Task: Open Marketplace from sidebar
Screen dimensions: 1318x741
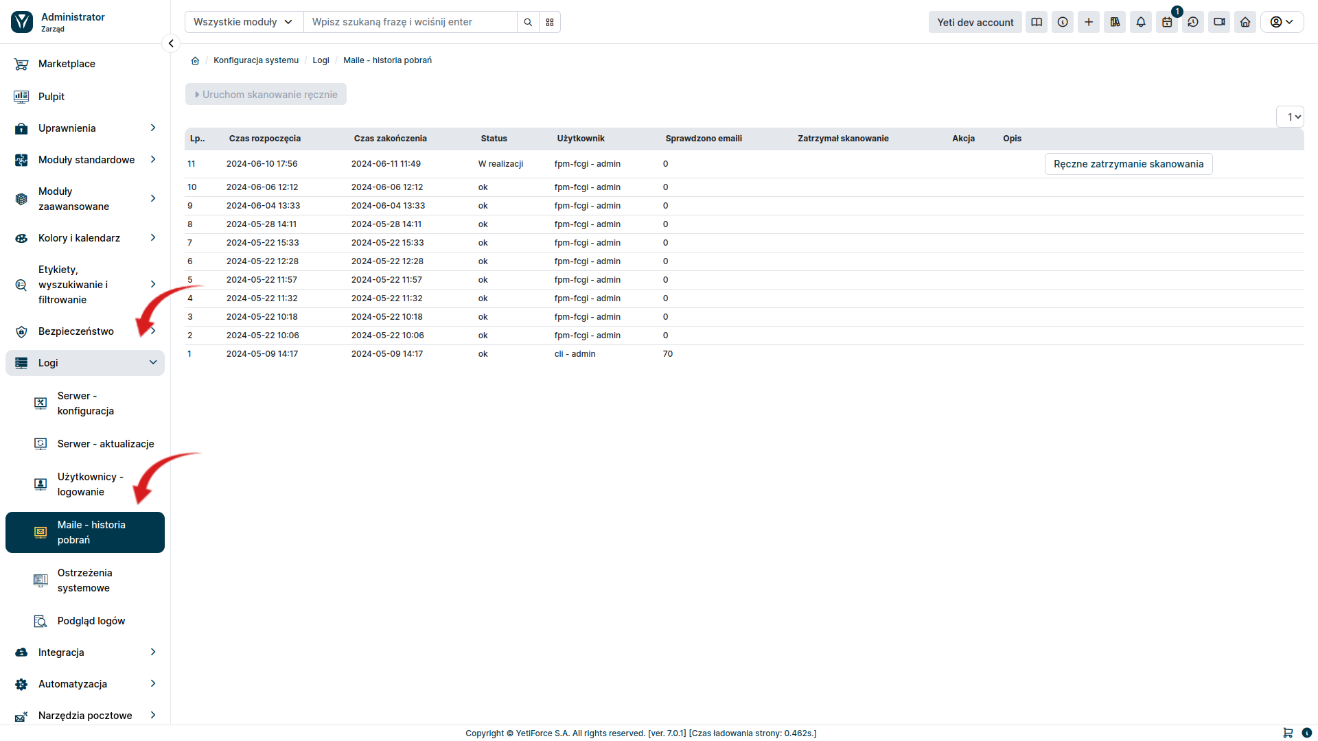Action: (x=85, y=64)
